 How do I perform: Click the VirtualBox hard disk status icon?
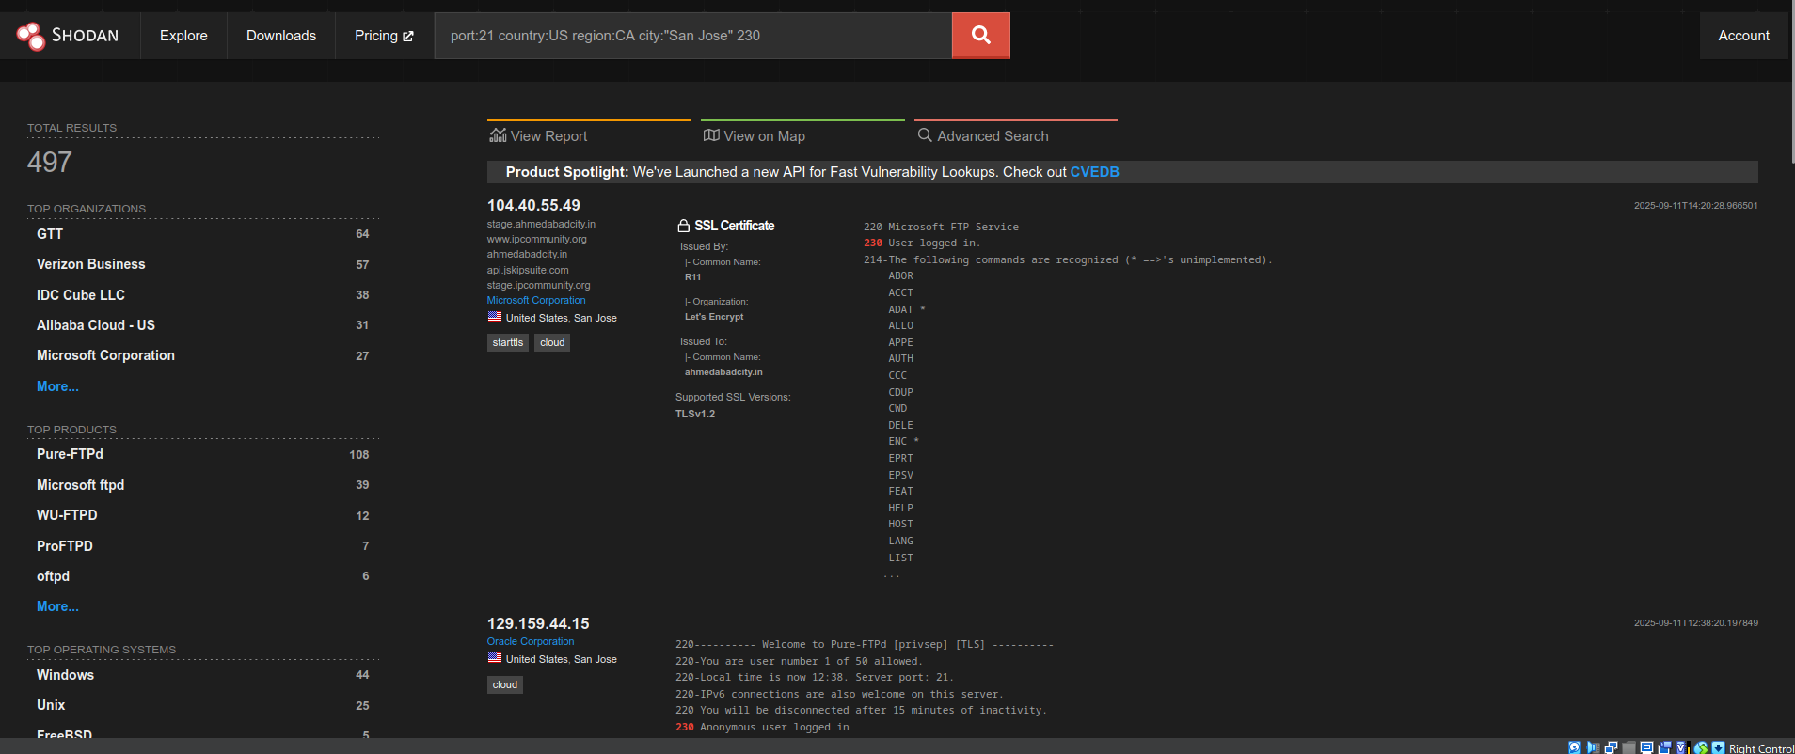point(1575,747)
